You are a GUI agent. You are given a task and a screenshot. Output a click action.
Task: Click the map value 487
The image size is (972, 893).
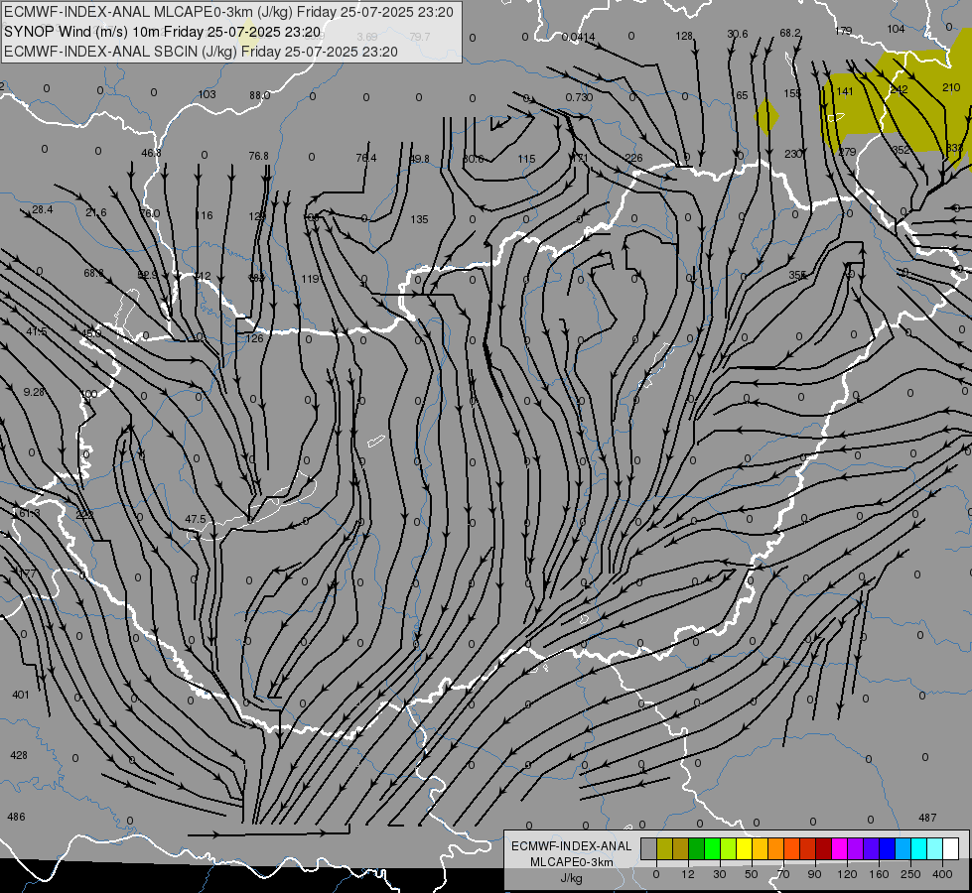pyautogui.click(x=927, y=818)
